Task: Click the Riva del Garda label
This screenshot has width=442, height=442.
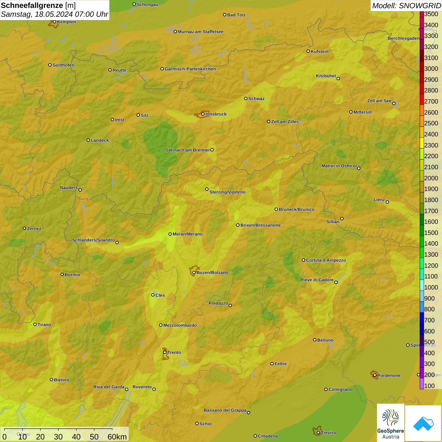Action: tap(109, 387)
